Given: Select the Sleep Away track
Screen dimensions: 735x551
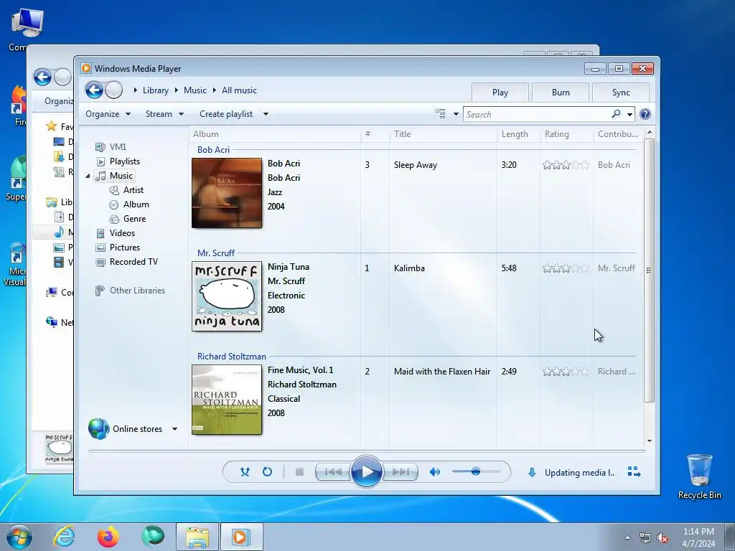Looking at the screenshot, I should coord(416,165).
